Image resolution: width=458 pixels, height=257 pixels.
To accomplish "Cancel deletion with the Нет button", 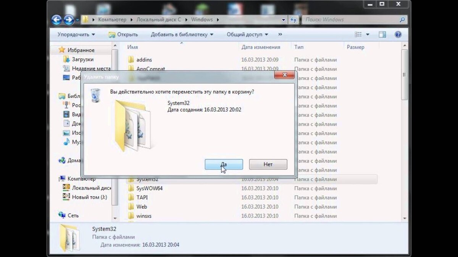I will pos(268,164).
